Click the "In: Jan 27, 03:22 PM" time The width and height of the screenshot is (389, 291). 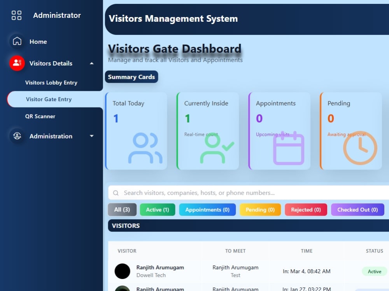307,289
